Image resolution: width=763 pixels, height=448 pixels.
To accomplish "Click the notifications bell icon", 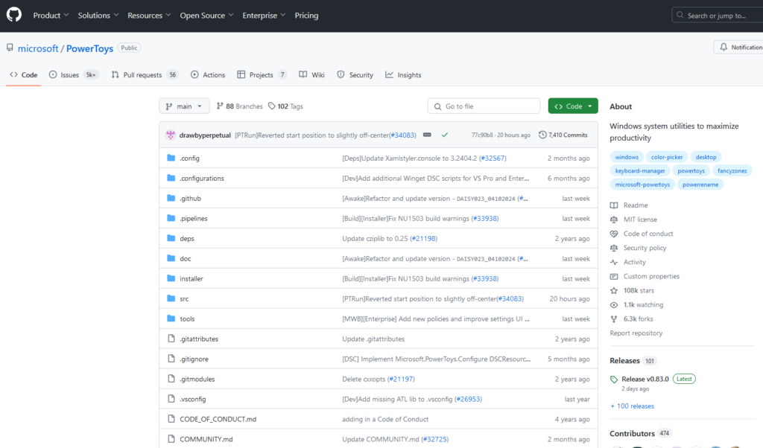I will point(724,47).
